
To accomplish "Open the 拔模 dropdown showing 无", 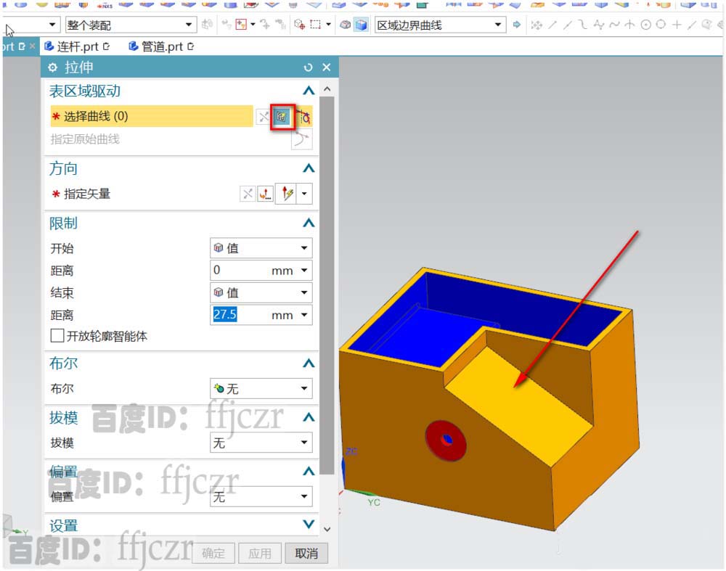I will pyautogui.click(x=261, y=443).
